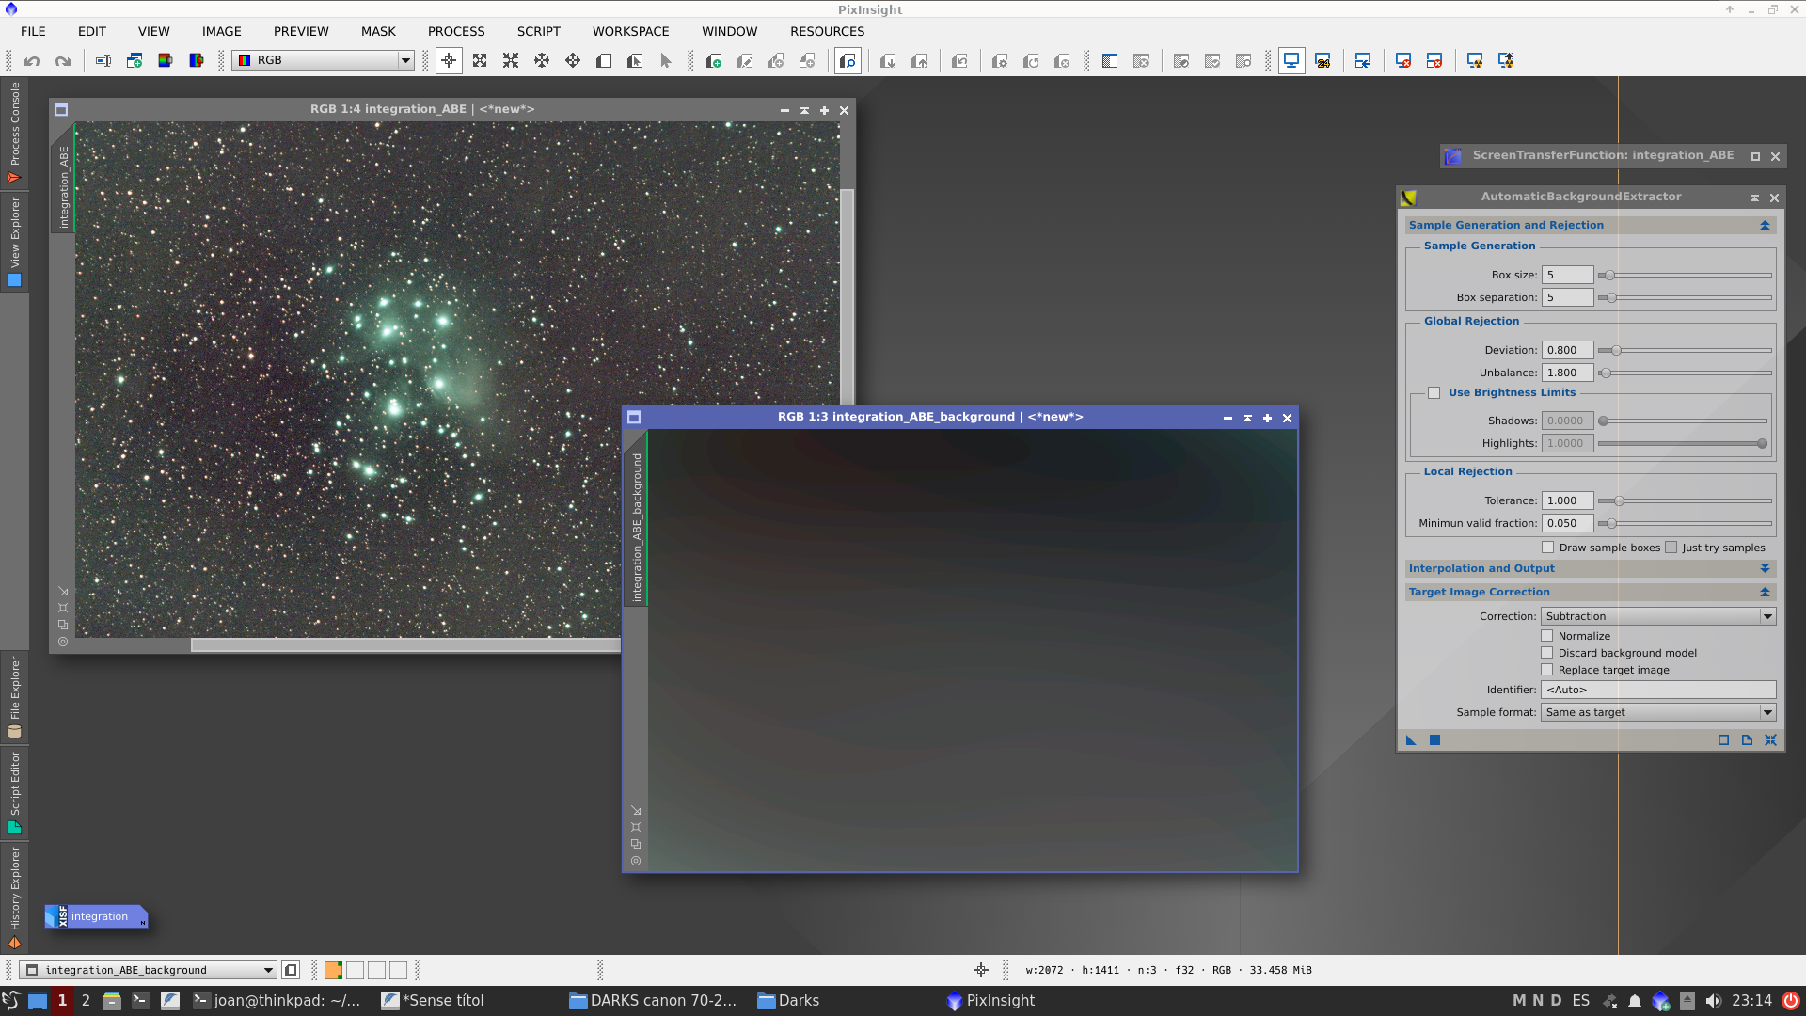The image size is (1806, 1016).
Task: Expand the Interpolation and Output section
Action: point(1765,568)
